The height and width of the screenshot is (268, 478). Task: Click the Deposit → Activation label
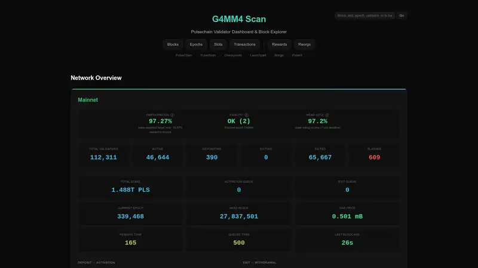click(x=96, y=263)
